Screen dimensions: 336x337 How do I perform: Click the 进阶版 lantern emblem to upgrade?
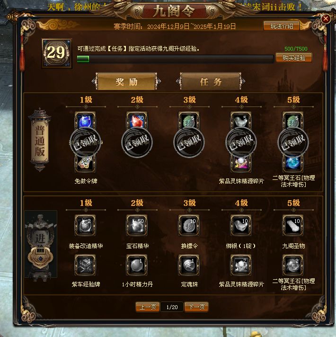(x=40, y=244)
